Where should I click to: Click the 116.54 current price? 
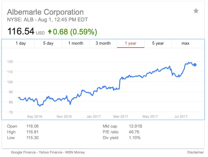coord(20,32)
